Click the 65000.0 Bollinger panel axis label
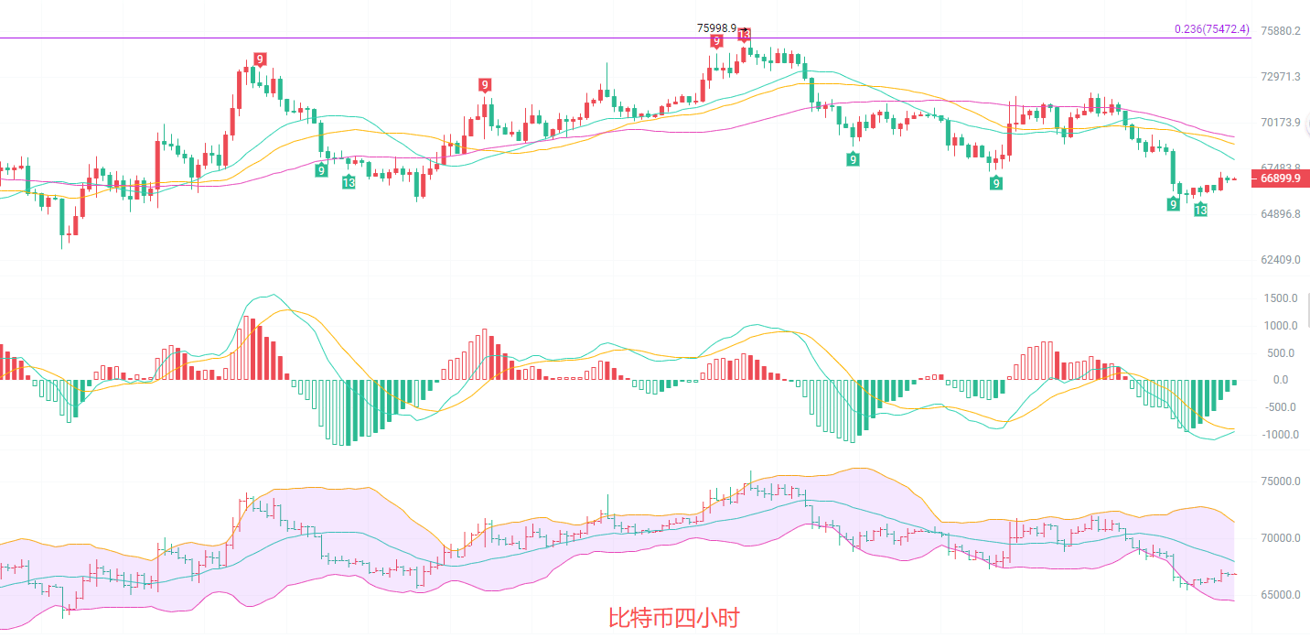This screenshot has width=1310, height=638. point(1281,595)
